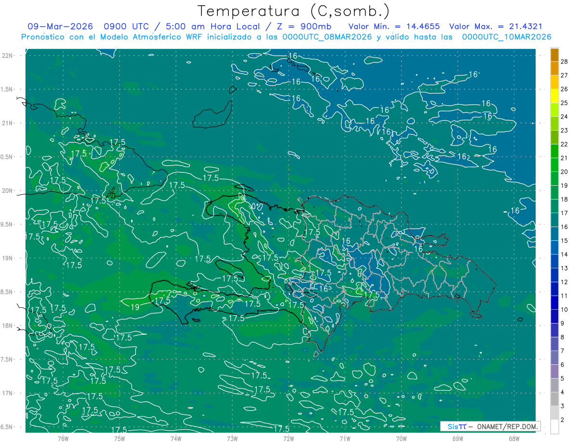577x445 pixels.
Task: Click the '9.5N' latitude axis label
Action: click(x=7, y=224)
